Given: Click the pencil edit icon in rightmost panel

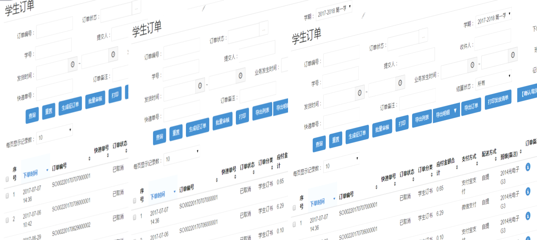Looking at the screenshot, I should click(x=363, y=15).
